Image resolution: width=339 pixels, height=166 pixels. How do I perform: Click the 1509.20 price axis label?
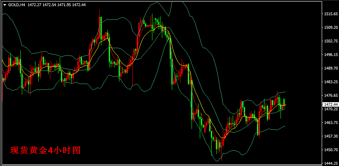point(331,28)
